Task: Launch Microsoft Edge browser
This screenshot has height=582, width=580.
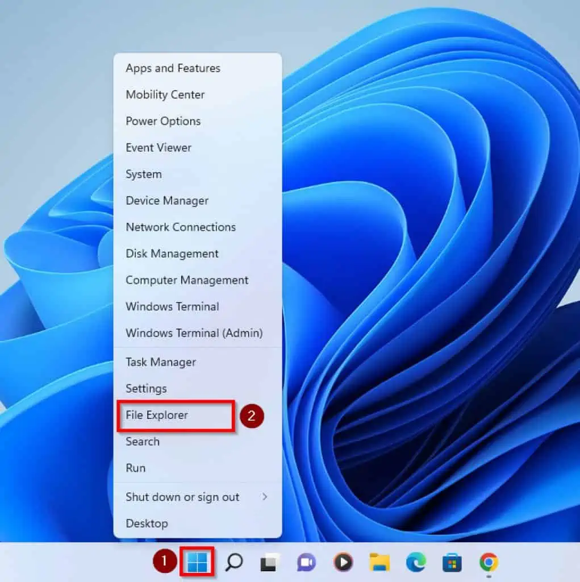Action: (414, 563)
